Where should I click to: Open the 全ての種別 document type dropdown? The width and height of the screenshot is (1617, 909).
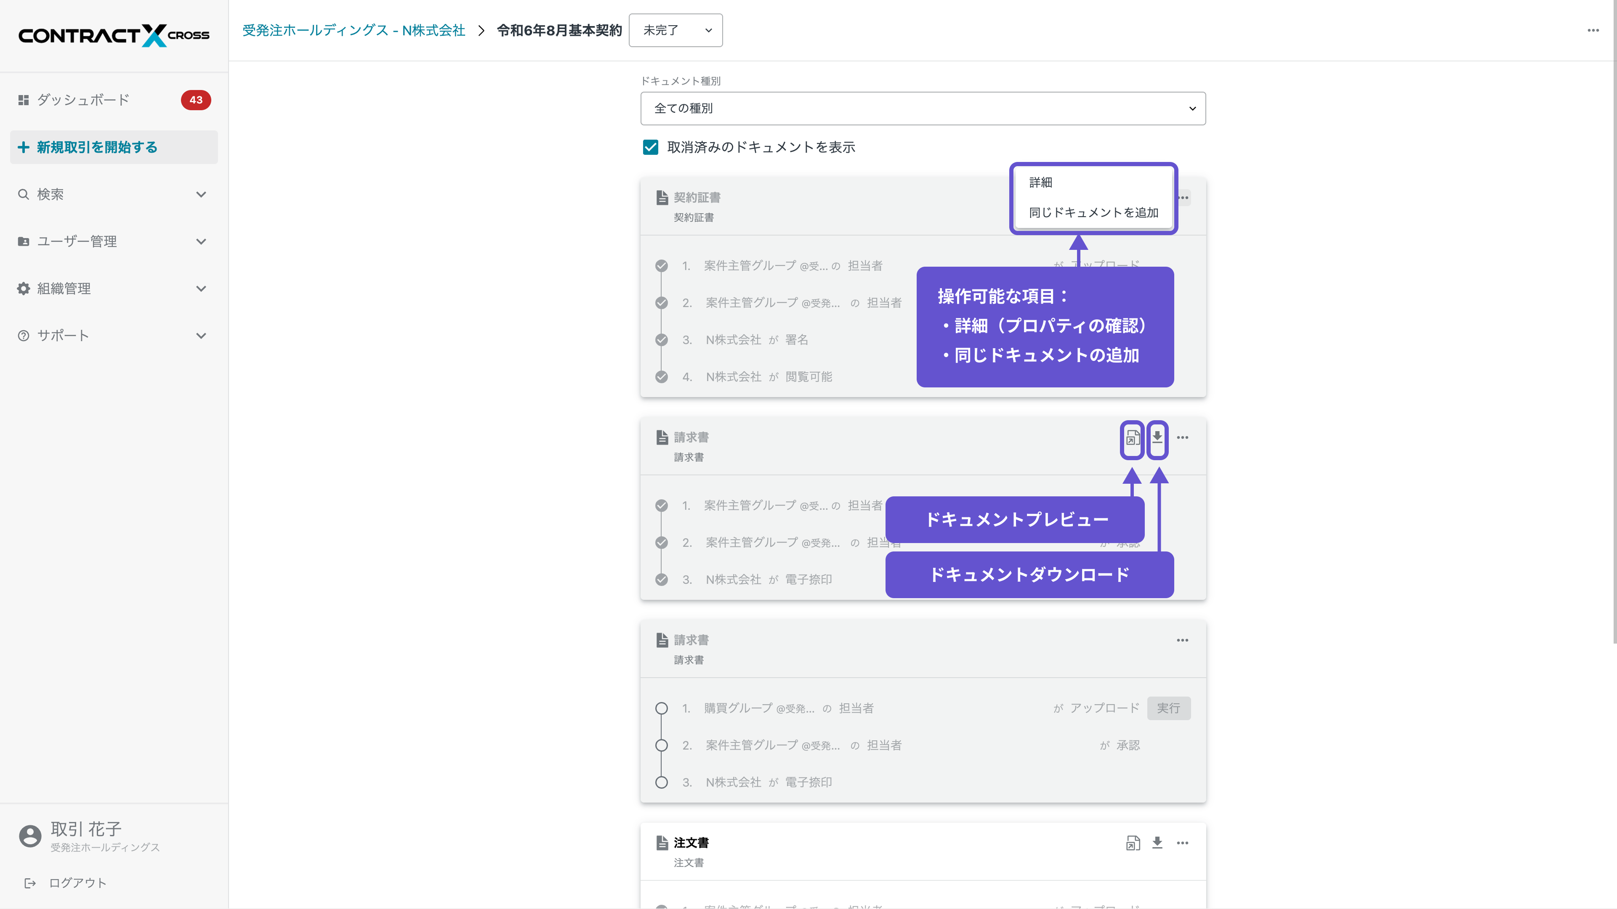point(922,108)
